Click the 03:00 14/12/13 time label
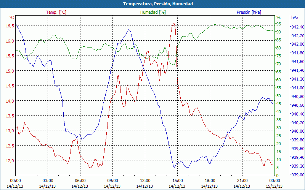The image size is (305, 190). coord(47,184)
